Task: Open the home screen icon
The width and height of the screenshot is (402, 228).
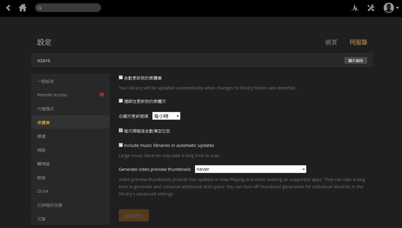Action: click(x=22, y=8)
